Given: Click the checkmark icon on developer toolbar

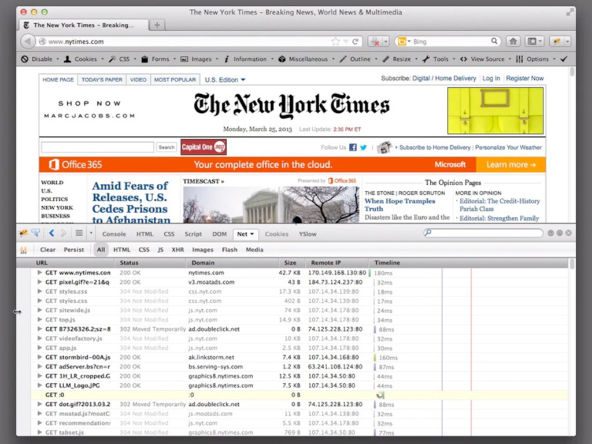Looking at the screenshot, I should coord(564,59).
